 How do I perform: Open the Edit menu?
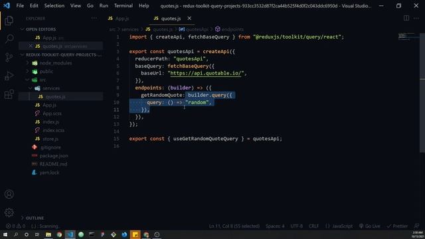(x=34, y=6)
